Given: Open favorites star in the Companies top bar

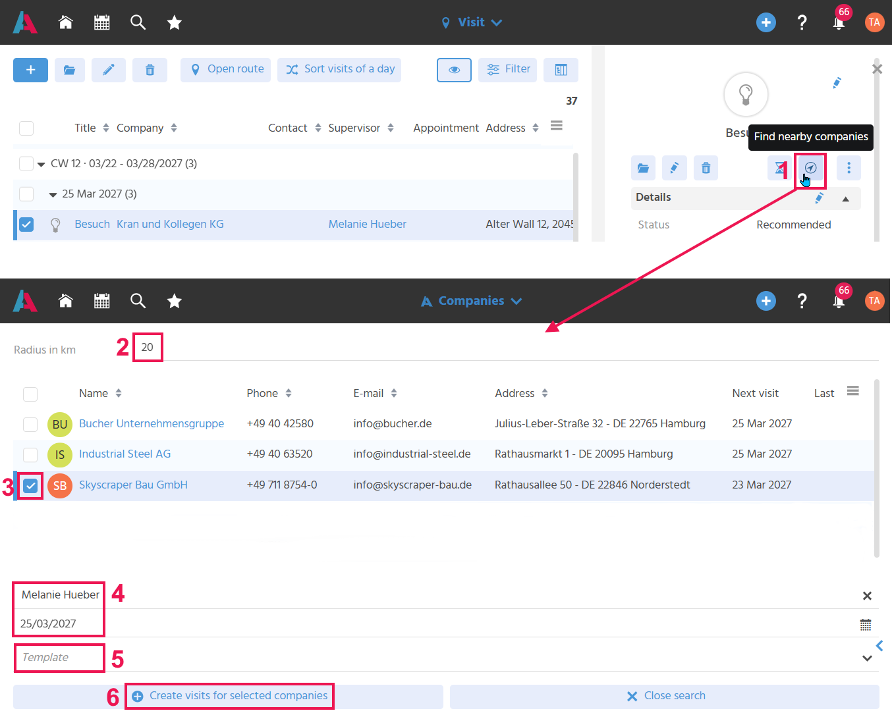Looking at the screenshot, I should coord(174,301).
